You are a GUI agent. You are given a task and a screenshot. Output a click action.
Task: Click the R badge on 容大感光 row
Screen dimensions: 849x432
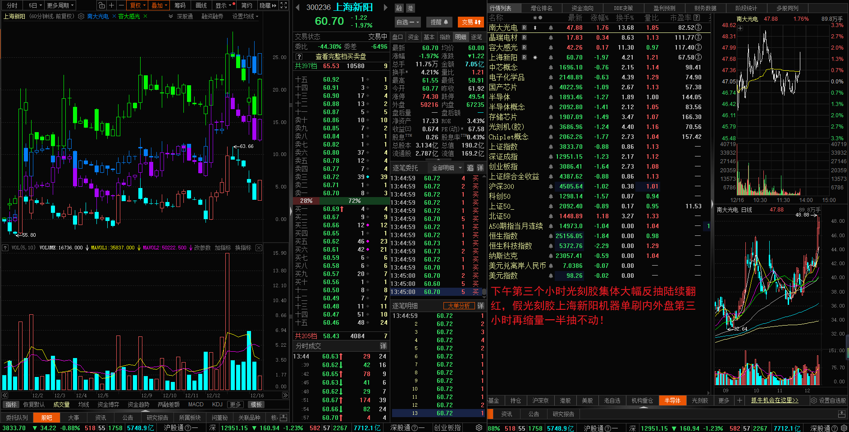524,47
